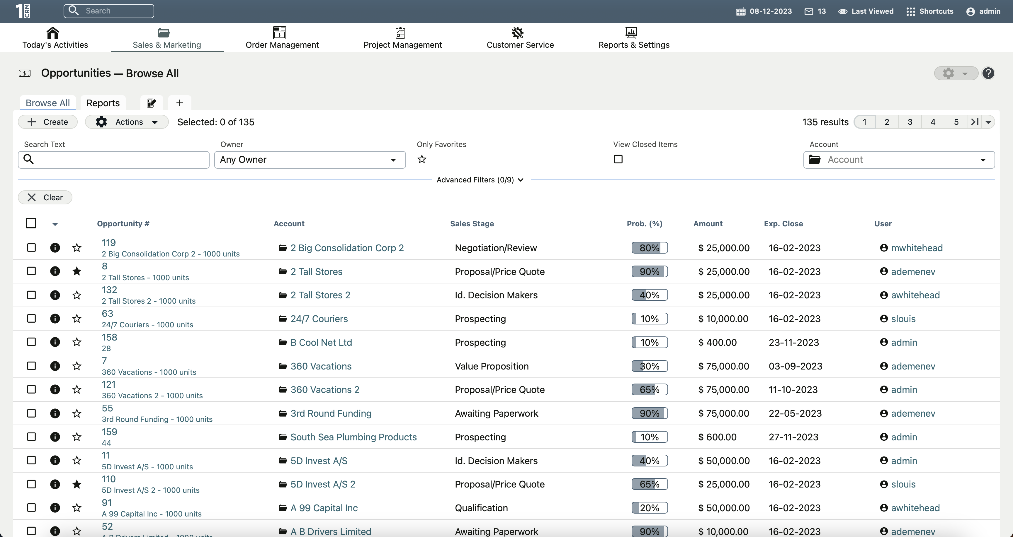Switch to the Reports tab

[x=103, y=103]
